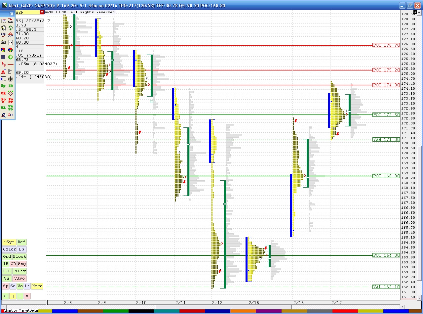Toggle the Vo button
This screenshot has height=314, width=423.
(x=20, y=286)
